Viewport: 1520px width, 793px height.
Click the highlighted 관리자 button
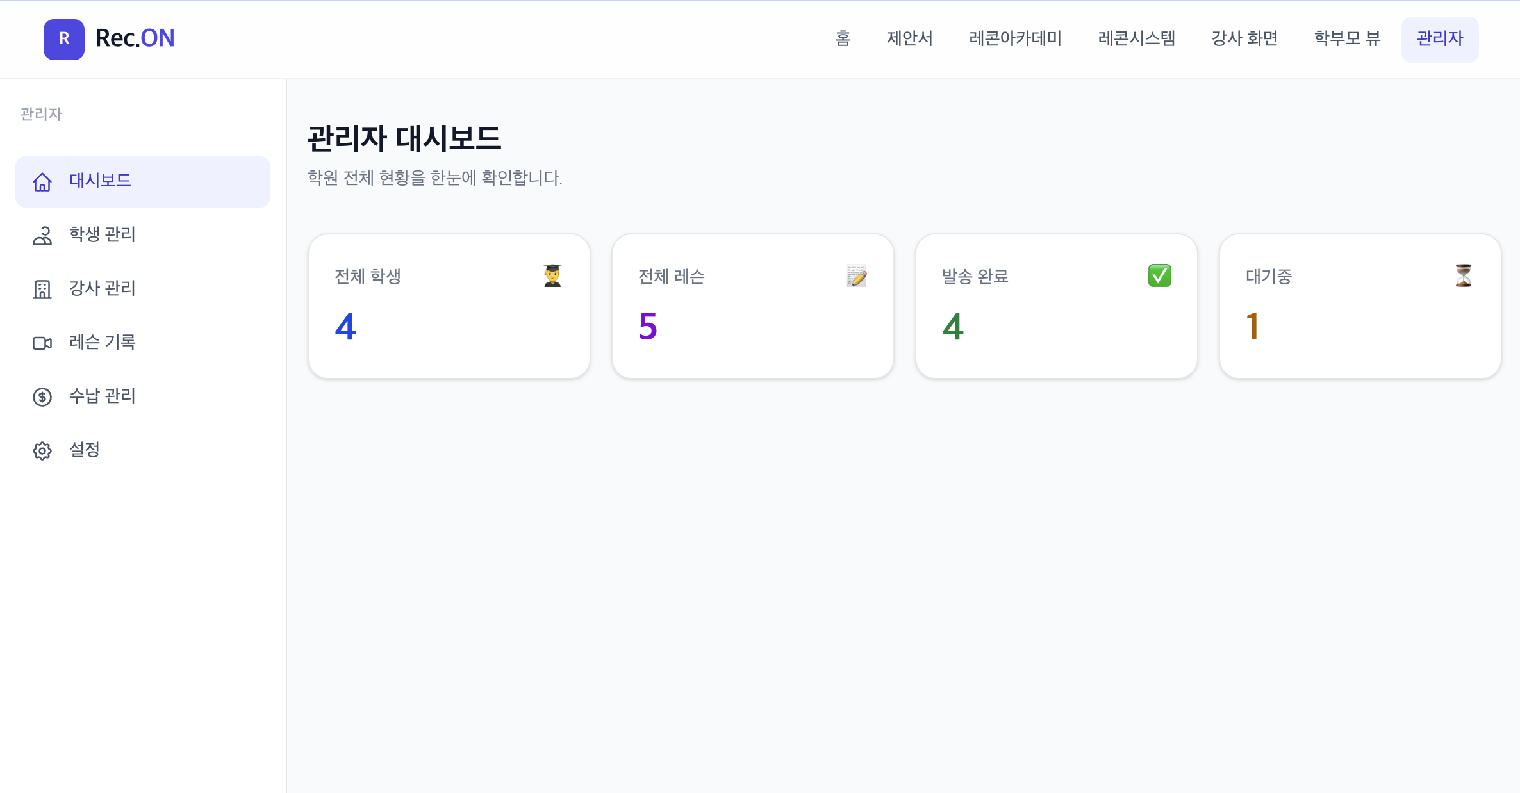pyautogui.click(x=1439, y=39)
